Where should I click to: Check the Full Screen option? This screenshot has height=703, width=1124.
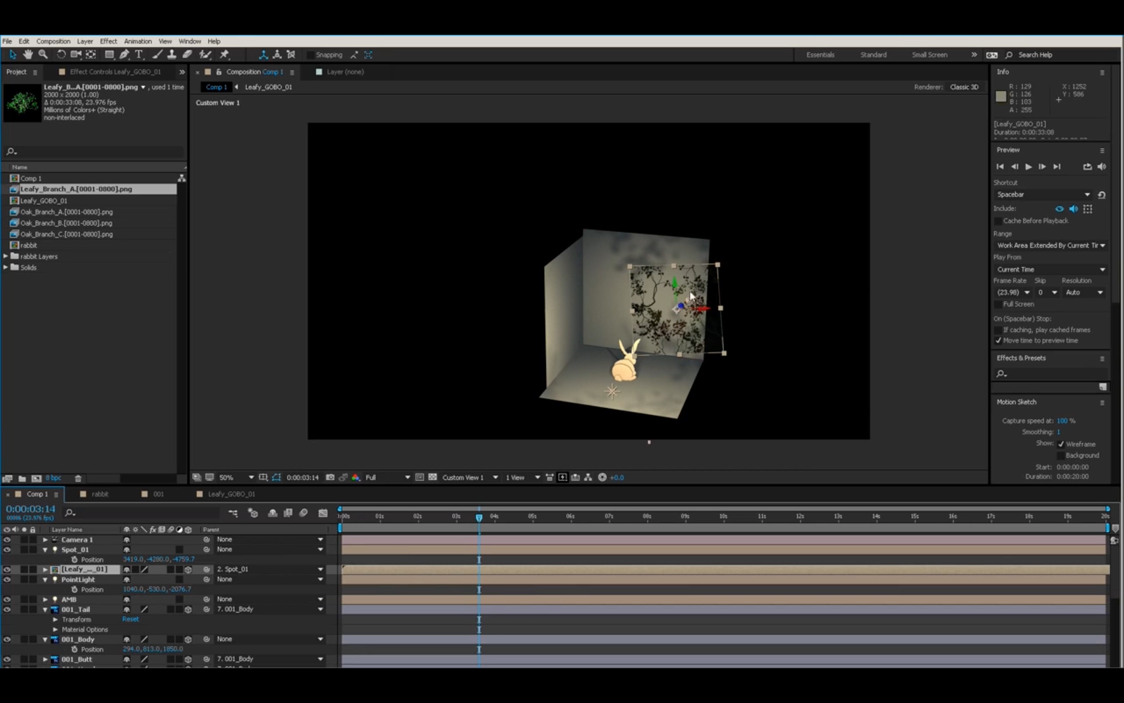pos(998,304)
